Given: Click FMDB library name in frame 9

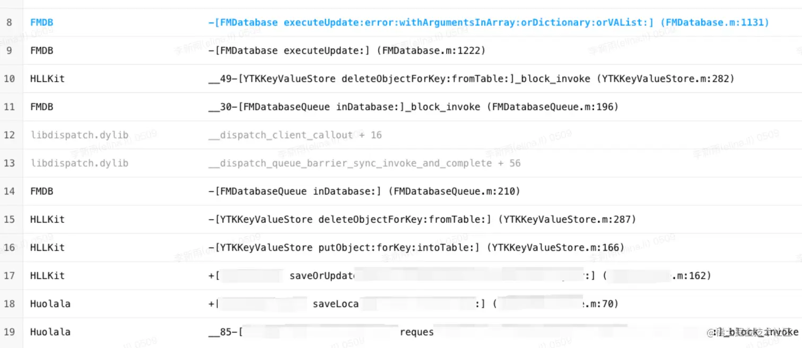Looking at the screenshot, I should point(42,50).
